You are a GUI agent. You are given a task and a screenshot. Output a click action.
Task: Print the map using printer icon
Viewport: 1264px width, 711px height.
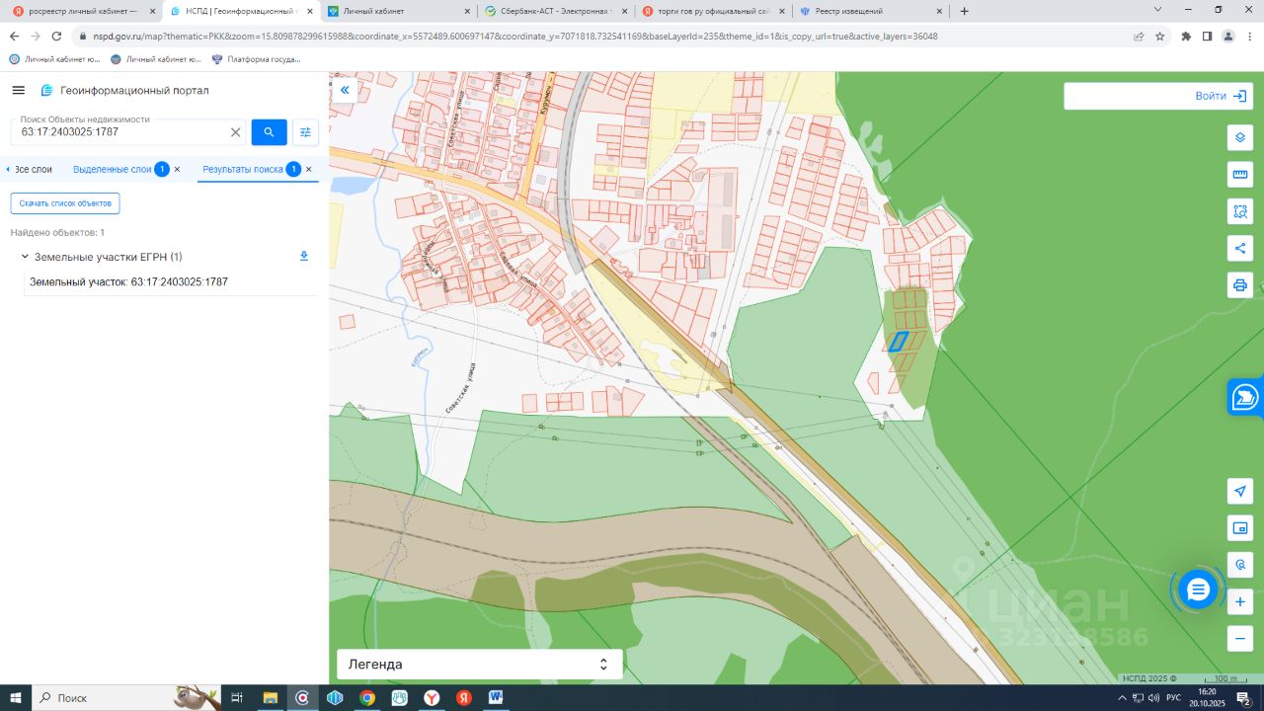[1239, 285]
